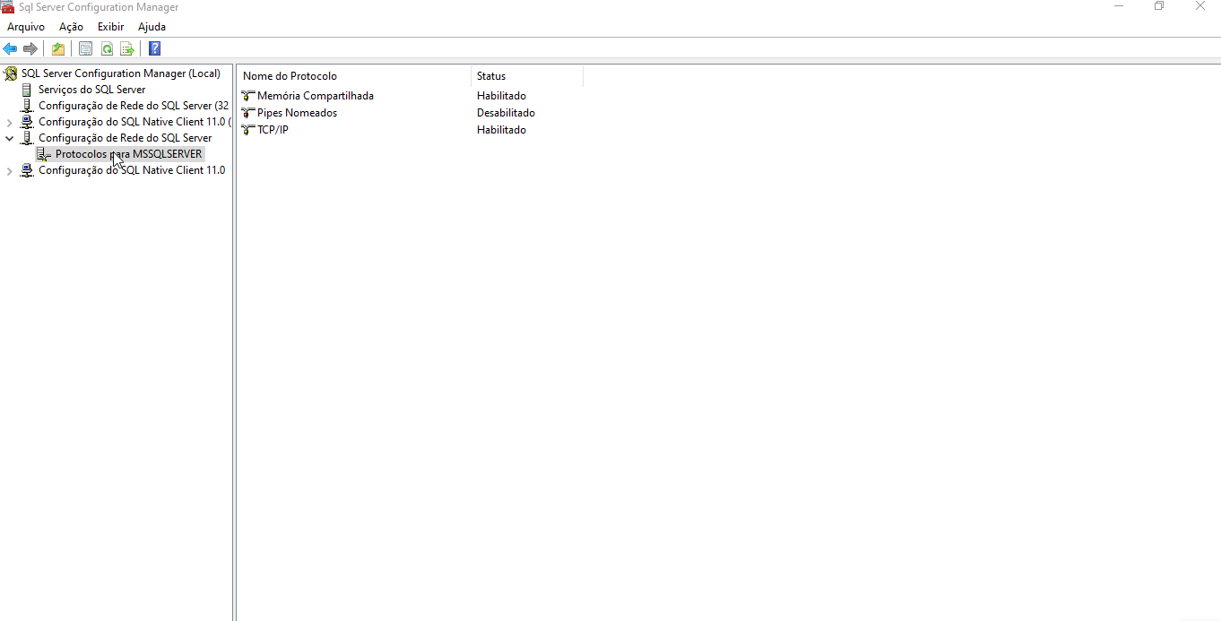The height and width of the screenshot is (621, 1221).
Task: Expand the 32-bit SQL Native Client 11.0 node
Action: point(10,122)
